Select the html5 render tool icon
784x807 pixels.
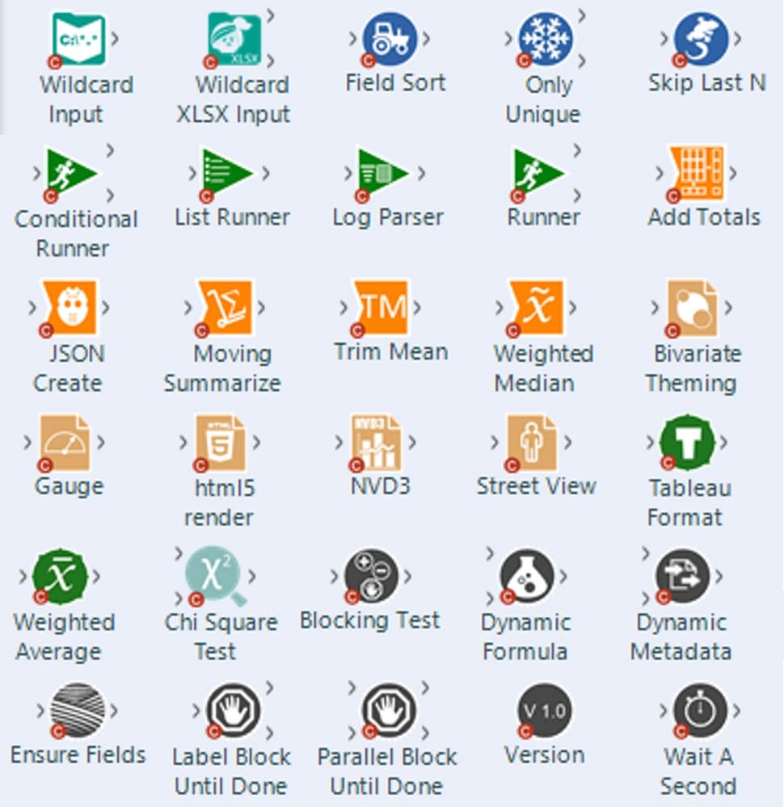[x=220, y=442]
